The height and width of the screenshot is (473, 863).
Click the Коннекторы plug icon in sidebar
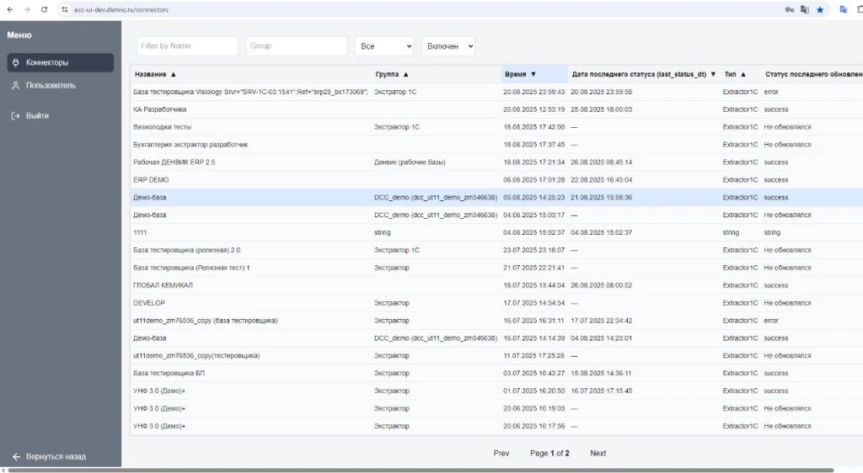pyautogui.click(x=15, y=63)
